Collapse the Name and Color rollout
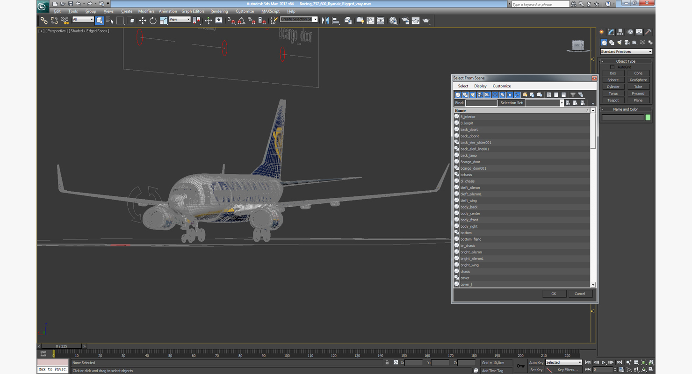Image resolution: width=692 pixels, height=374 pixels. point(626,109)
